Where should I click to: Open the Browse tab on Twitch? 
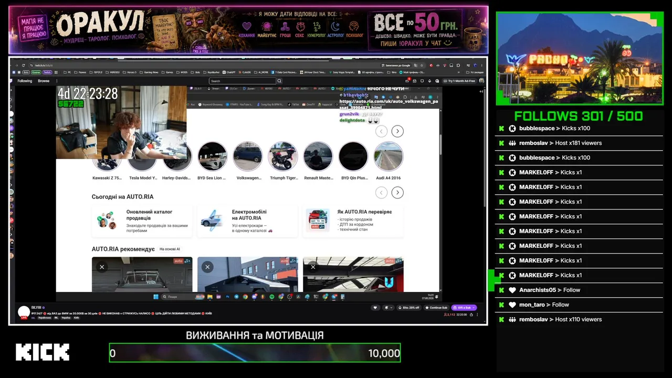tap(44, 81)
